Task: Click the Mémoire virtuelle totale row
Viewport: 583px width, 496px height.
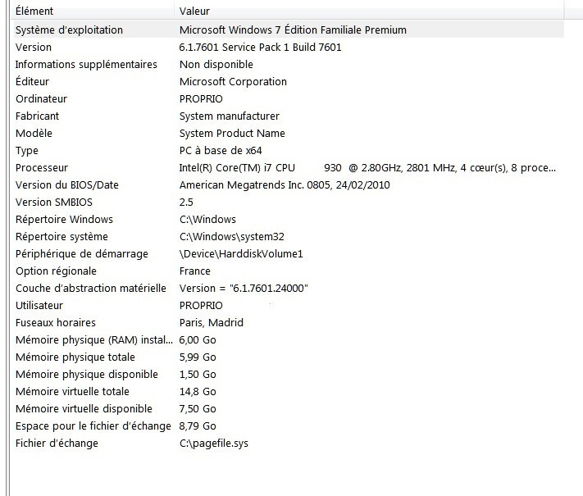Action: 72,392
